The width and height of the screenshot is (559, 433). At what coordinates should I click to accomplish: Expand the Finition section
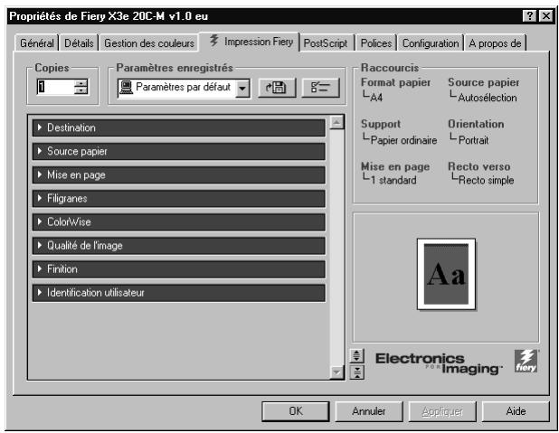[178, 269]
